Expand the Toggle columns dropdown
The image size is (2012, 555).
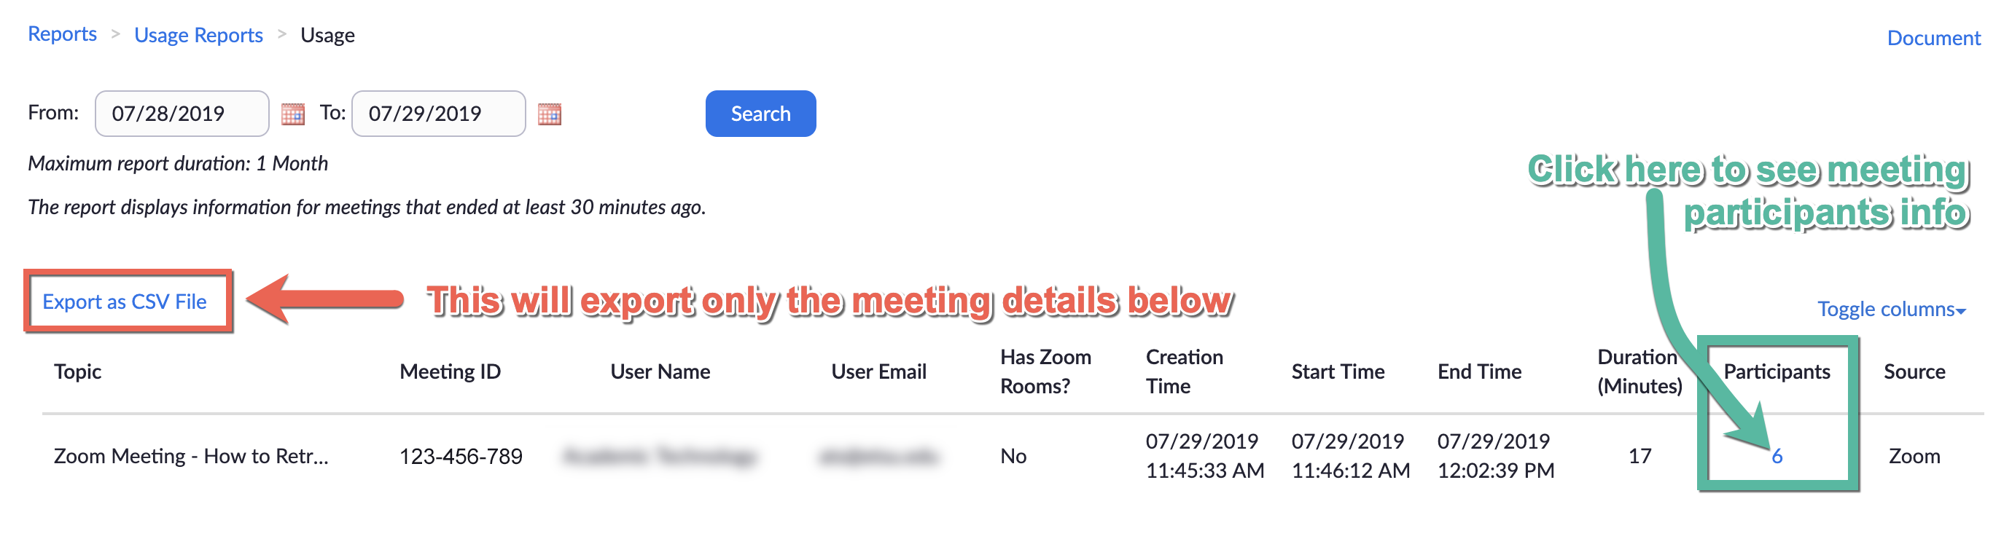1890,309
